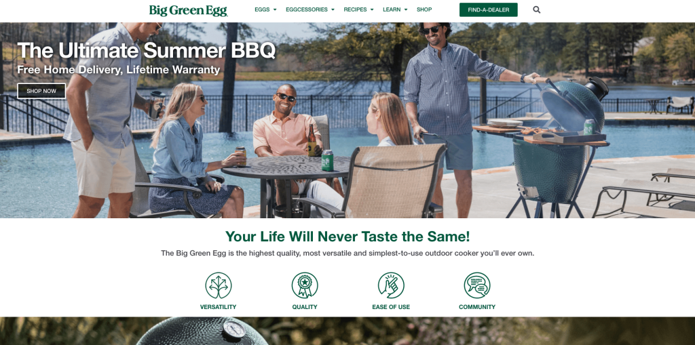
Task: Click the Shop Now button
Action: (41, 91)
